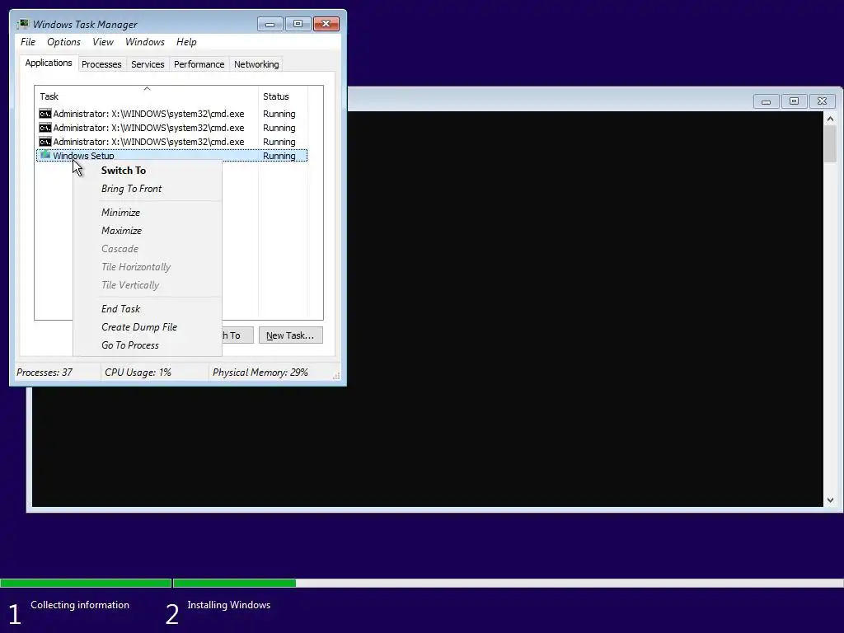Click the CPU Usage: 1% status entry
Viewport: 844px width, 633px height.
154,373
